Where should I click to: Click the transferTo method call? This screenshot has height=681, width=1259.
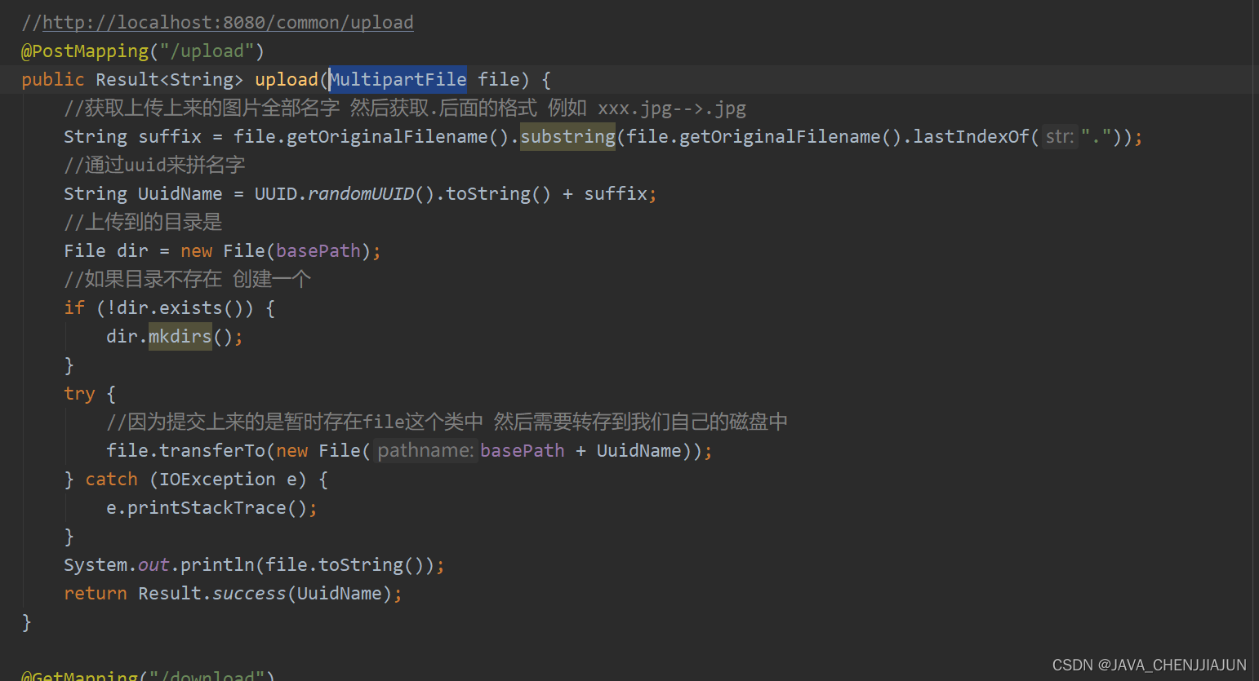[212, 450]
